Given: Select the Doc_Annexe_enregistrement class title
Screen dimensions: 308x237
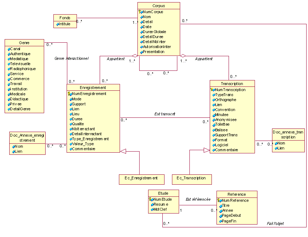Looking at the screenshot, I should click(x=27, y=138).
